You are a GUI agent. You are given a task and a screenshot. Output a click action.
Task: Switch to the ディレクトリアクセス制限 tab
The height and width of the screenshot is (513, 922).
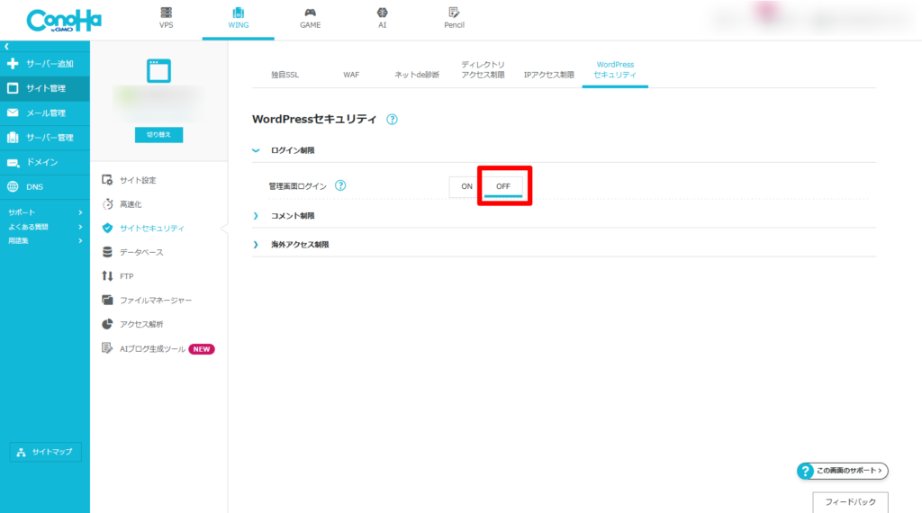[x=483, y=69]
